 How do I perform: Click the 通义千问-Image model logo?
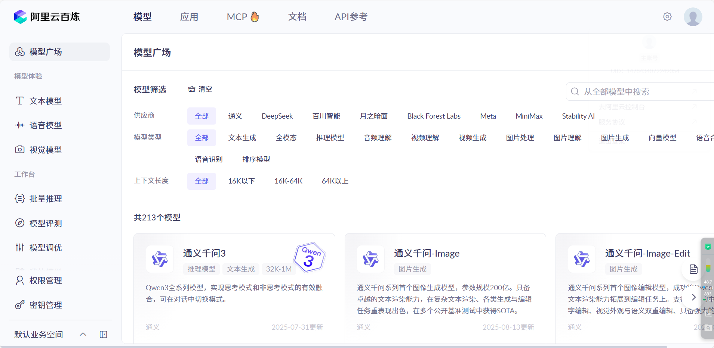(371, 259)
